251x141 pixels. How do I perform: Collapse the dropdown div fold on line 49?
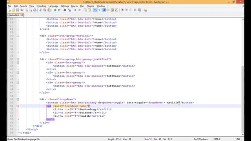click(18, 99)
